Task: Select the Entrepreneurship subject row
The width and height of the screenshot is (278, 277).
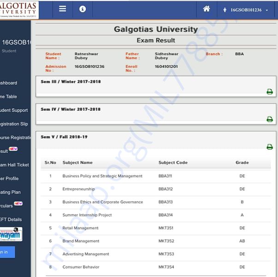Action: tap(156, 189)
